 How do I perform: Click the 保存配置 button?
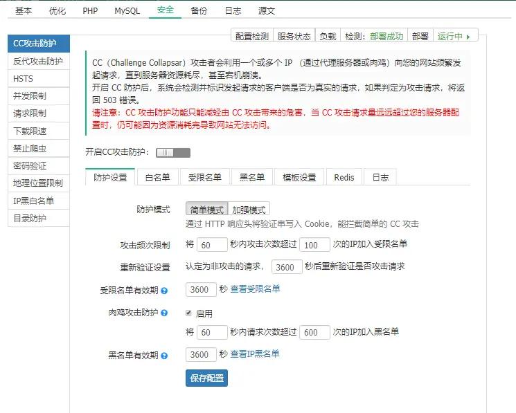(206, 378)
